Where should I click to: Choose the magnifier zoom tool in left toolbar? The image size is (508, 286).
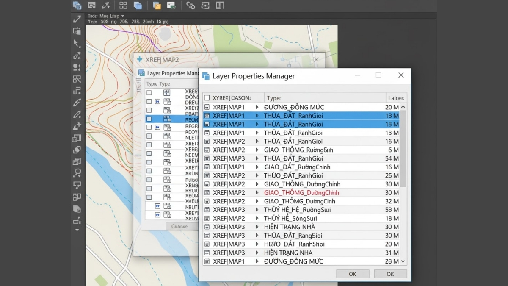click(77, 173)
